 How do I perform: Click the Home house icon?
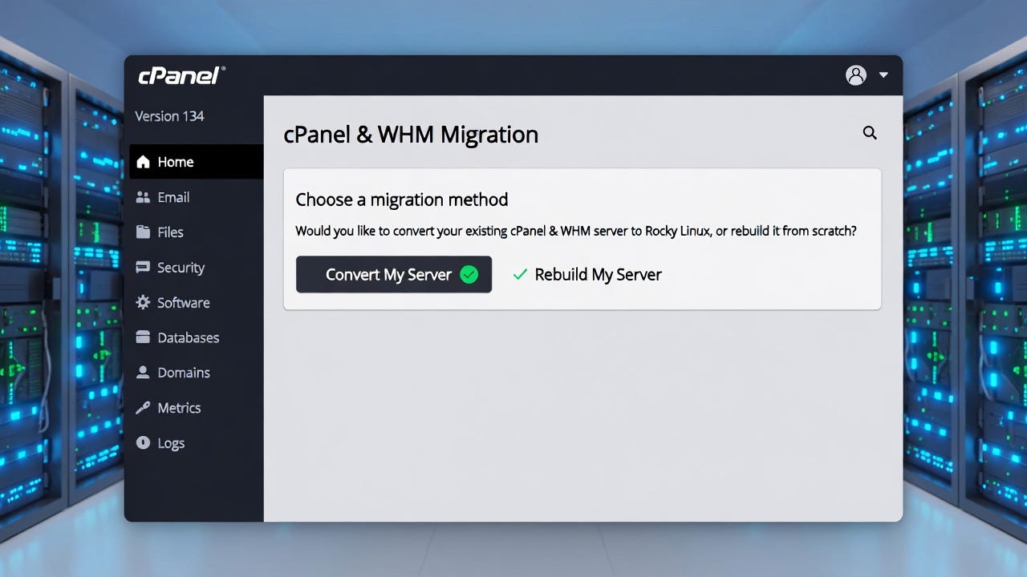[143, 162]
